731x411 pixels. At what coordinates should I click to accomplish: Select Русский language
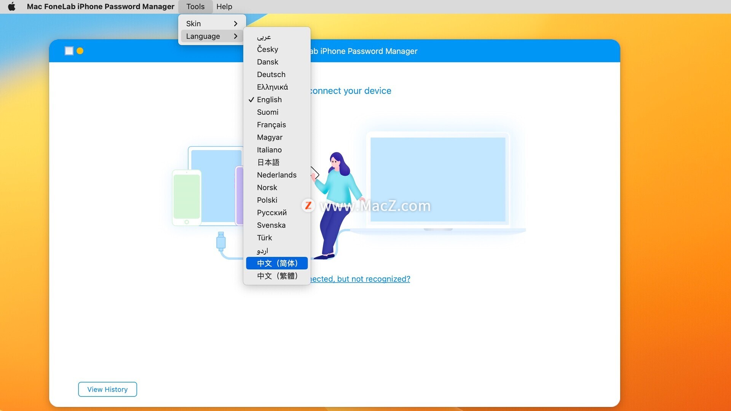click(x=277, y=212)
